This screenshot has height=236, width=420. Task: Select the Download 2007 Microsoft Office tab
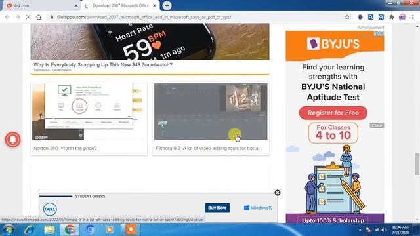121,5
